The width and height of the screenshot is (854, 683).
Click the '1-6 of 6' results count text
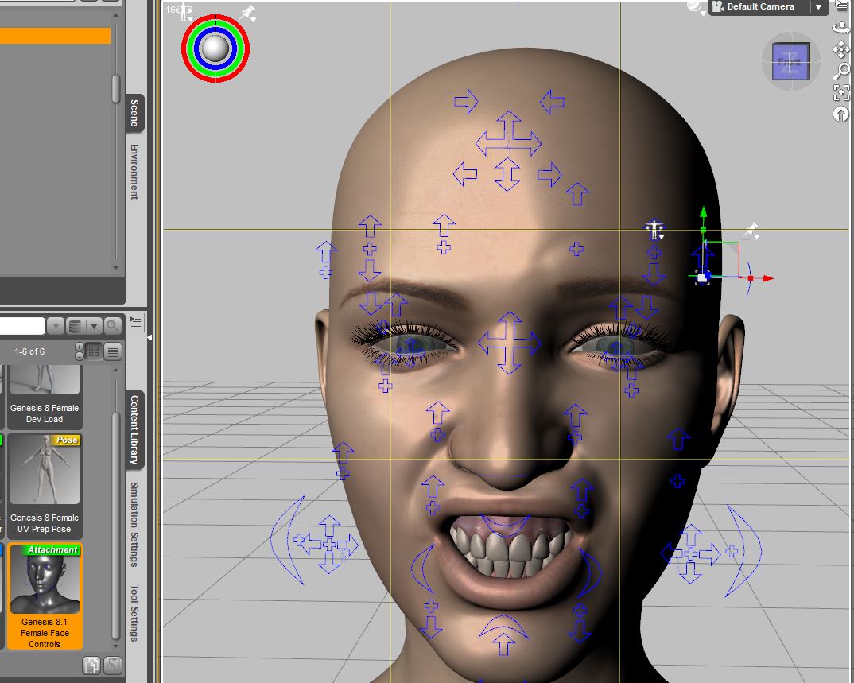29,352
